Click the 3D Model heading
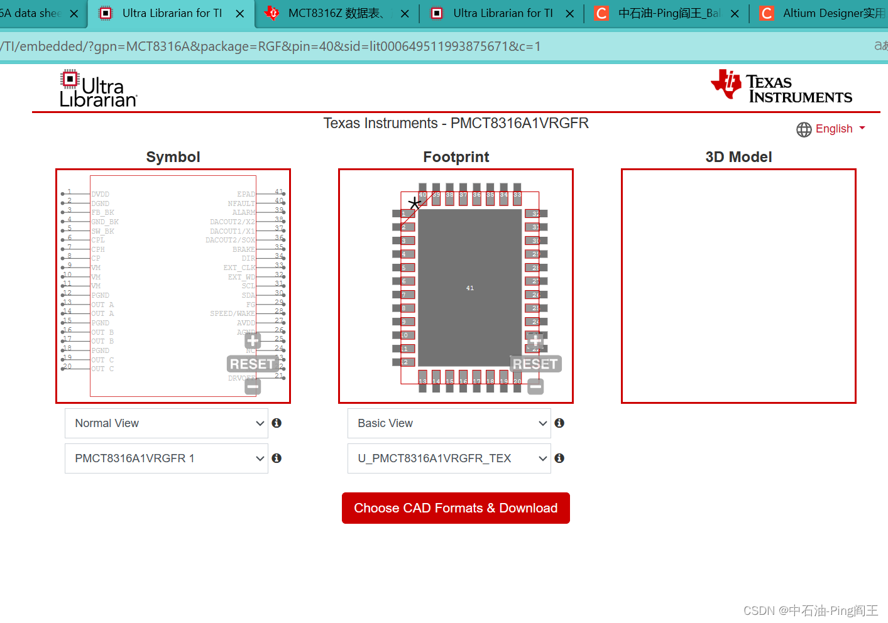Viewport: 888px width, 623px height. 738,157
